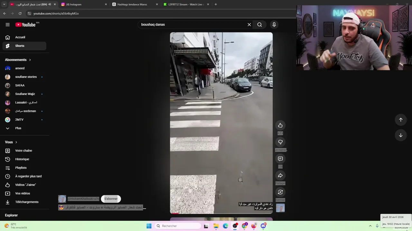Expand the Vous section
412x231 pixels.
(x=11, y=142)
